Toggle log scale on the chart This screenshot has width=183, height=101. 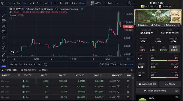pyautogui.click(x=125, y=64)
